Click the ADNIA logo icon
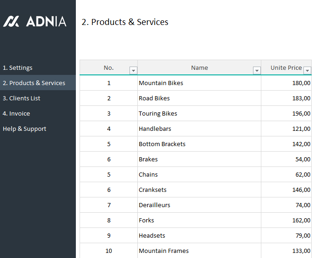 tap(11, 22)
